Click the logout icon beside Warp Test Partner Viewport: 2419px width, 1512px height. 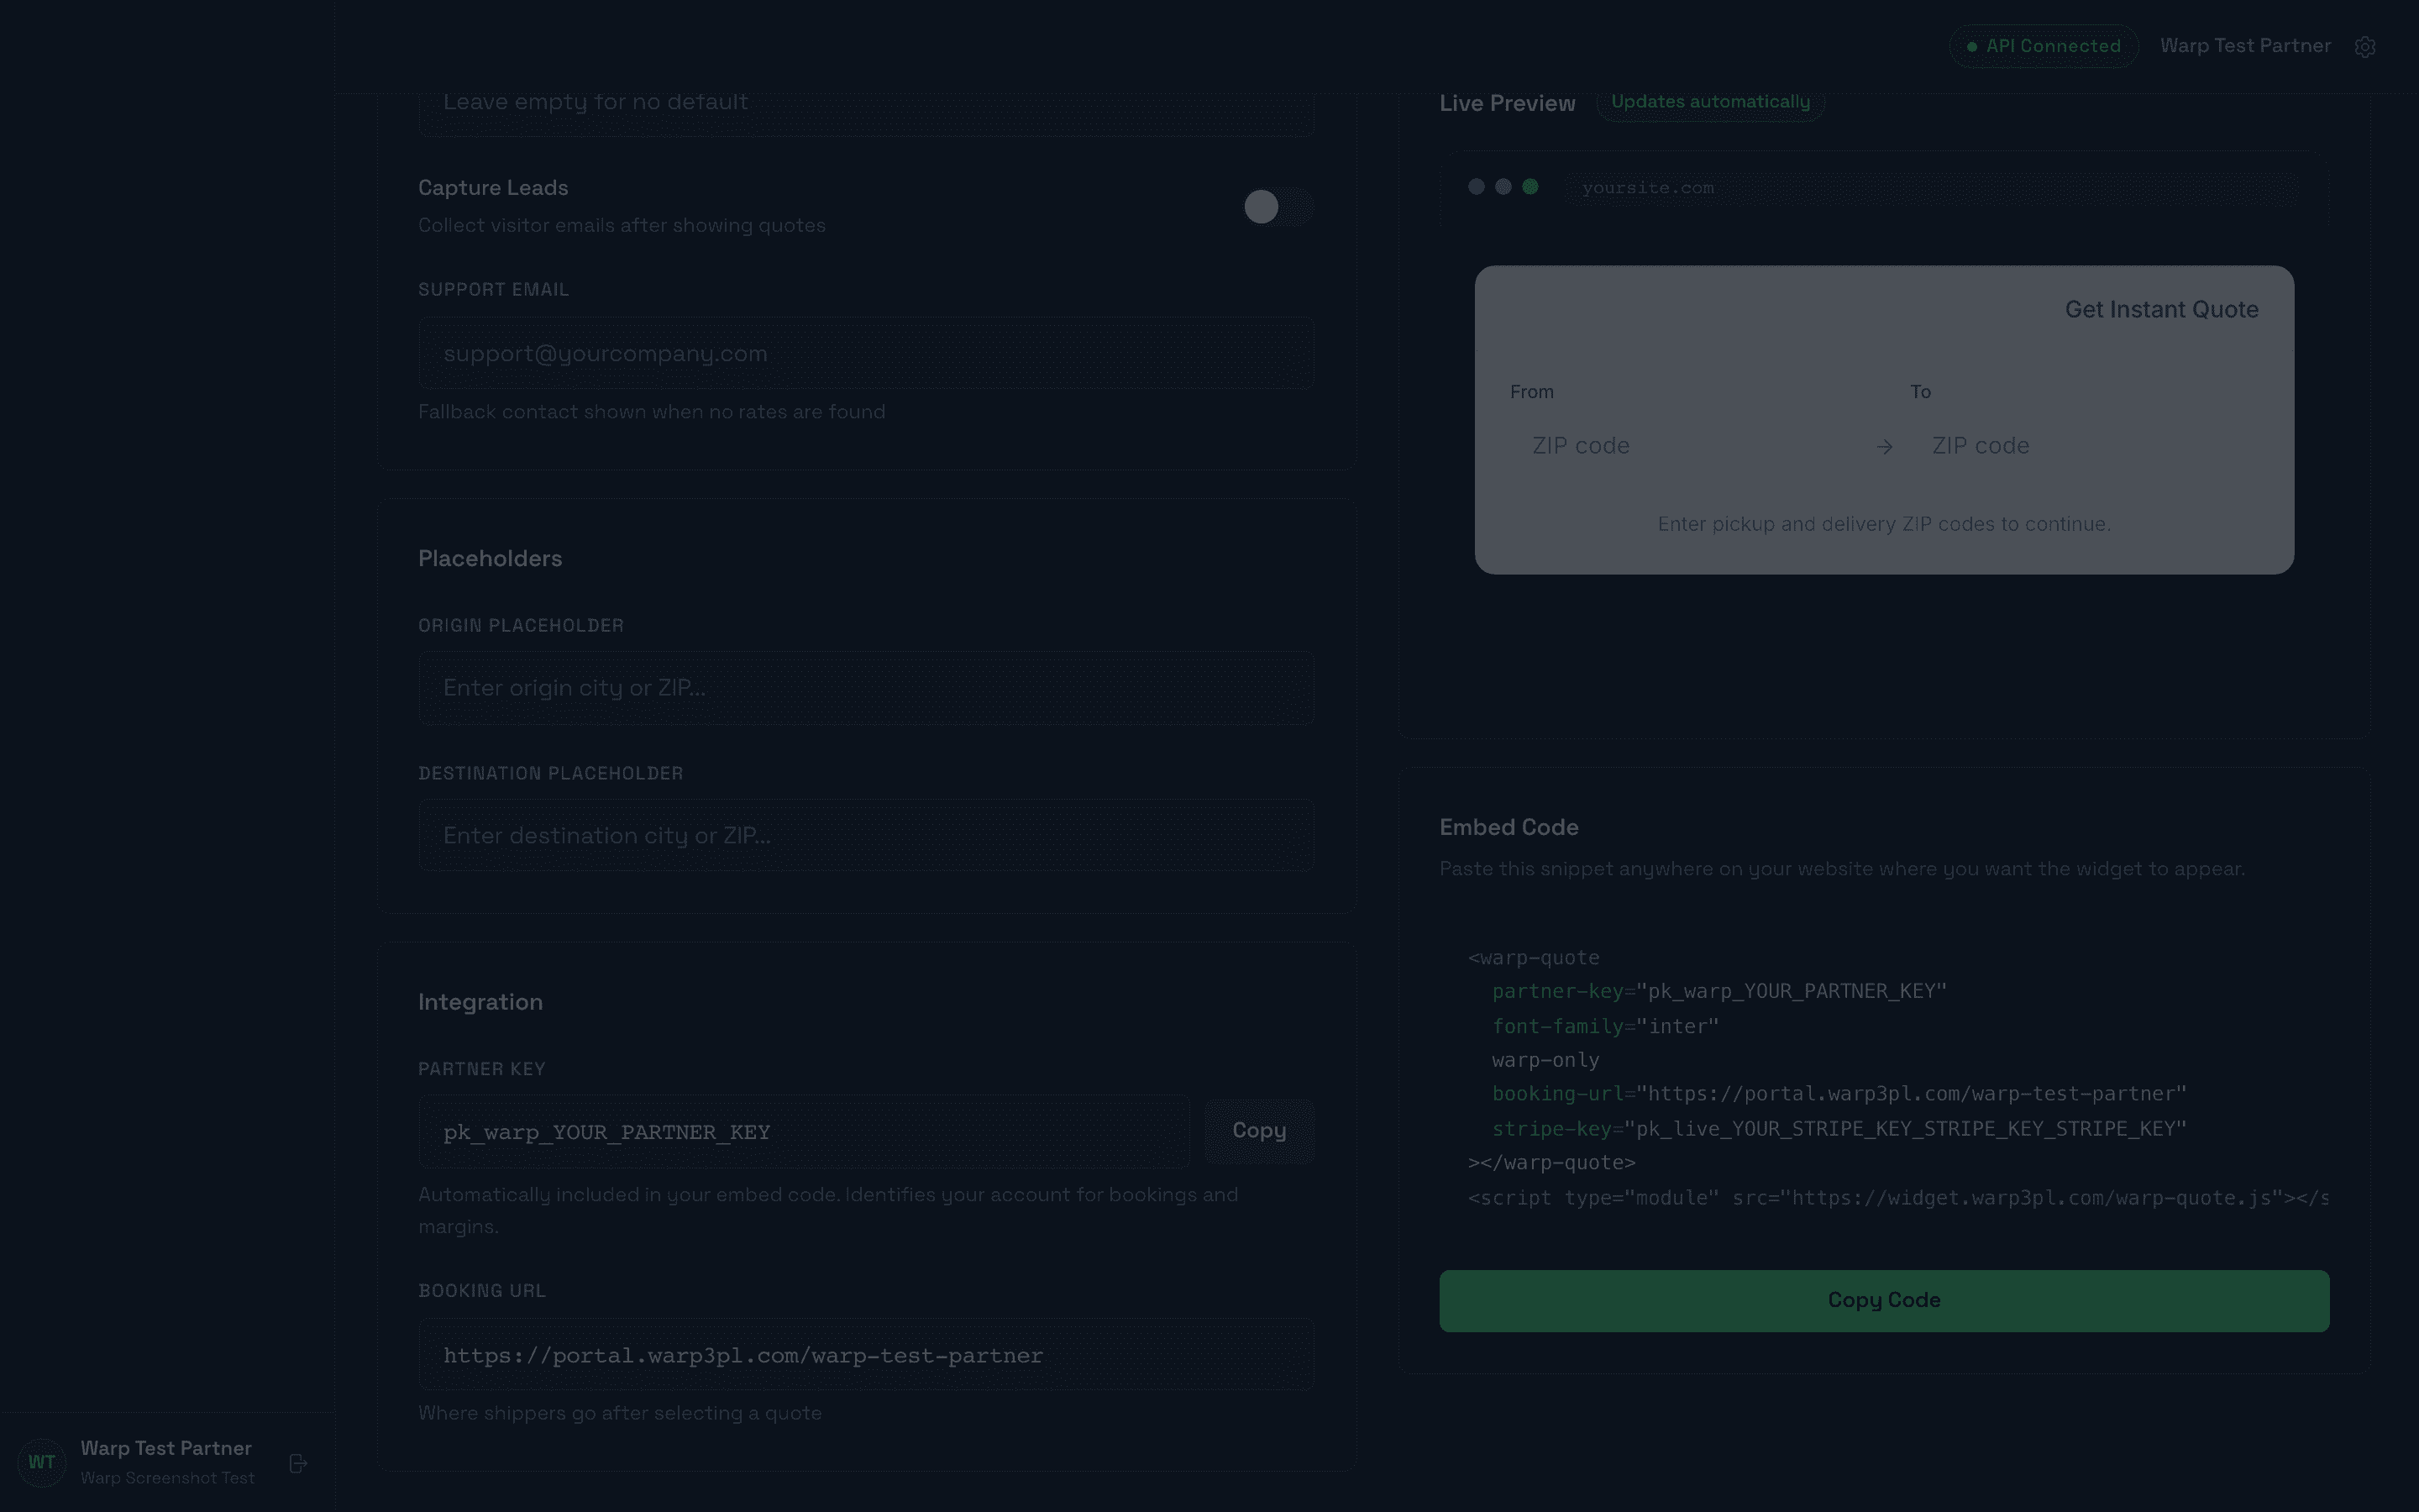point(298,1463)
